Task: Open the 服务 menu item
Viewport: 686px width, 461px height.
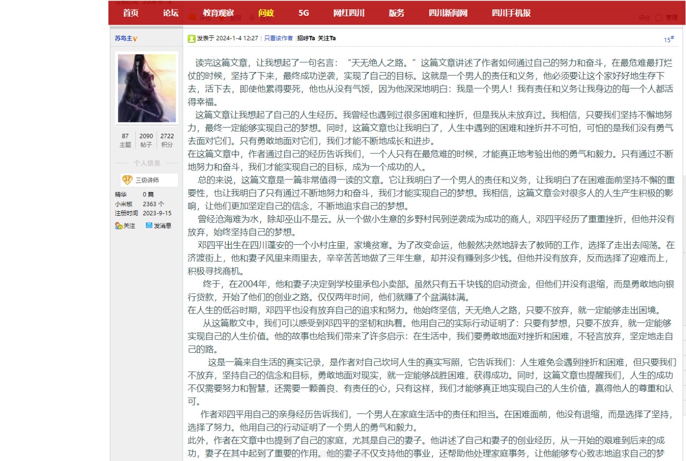Action: 396,13
